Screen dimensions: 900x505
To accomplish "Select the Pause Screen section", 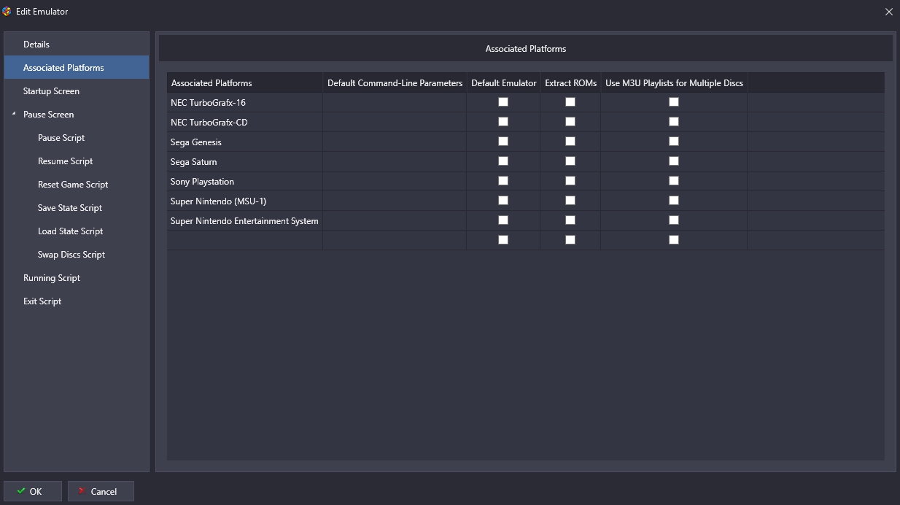I will point(77,115).
